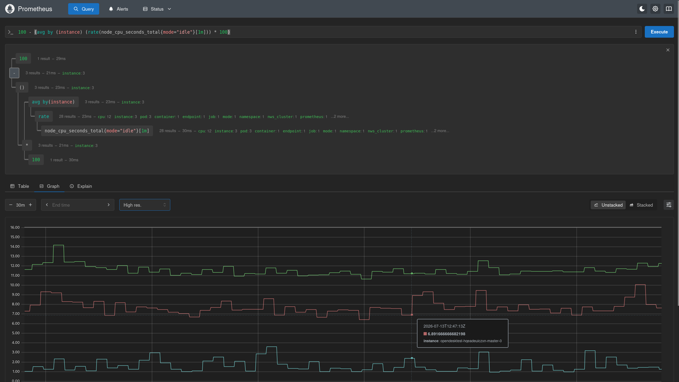Click the Prometheus flame logo
Viewport: 679px width, 382px height.
[x=10, y=9]
